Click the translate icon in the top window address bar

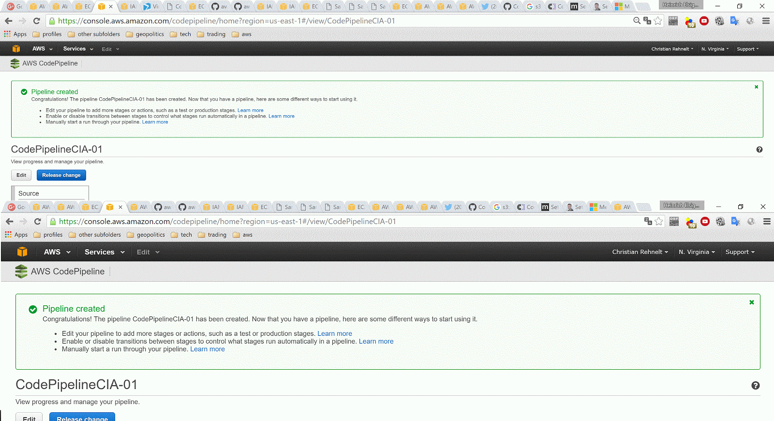click(647, 20)
